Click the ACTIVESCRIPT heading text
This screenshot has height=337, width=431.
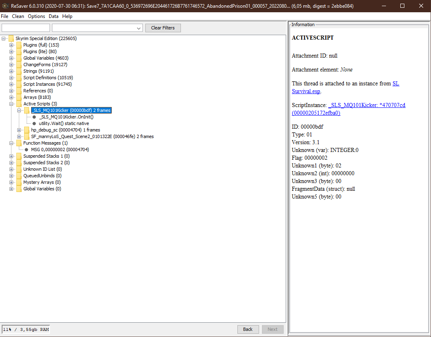tap(313, 38)
